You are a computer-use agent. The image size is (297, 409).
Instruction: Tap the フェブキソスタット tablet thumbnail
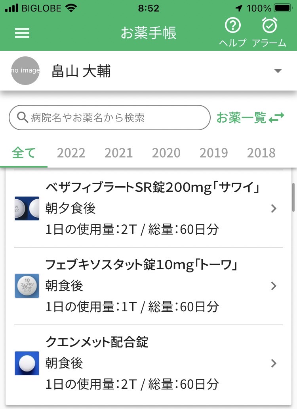click(27, 286)
